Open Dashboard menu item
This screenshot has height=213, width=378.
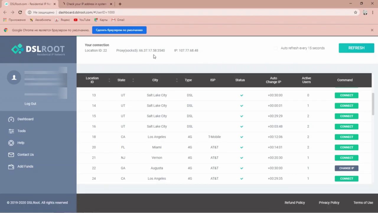(25, 119)
